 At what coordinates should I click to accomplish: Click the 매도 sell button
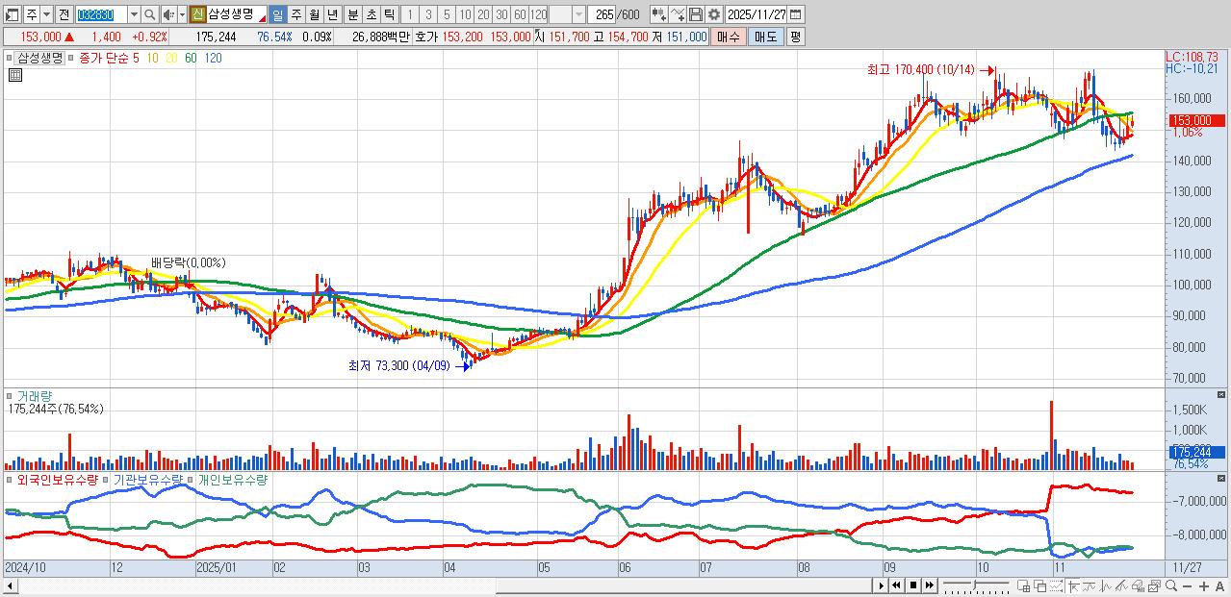click(765, 37)
